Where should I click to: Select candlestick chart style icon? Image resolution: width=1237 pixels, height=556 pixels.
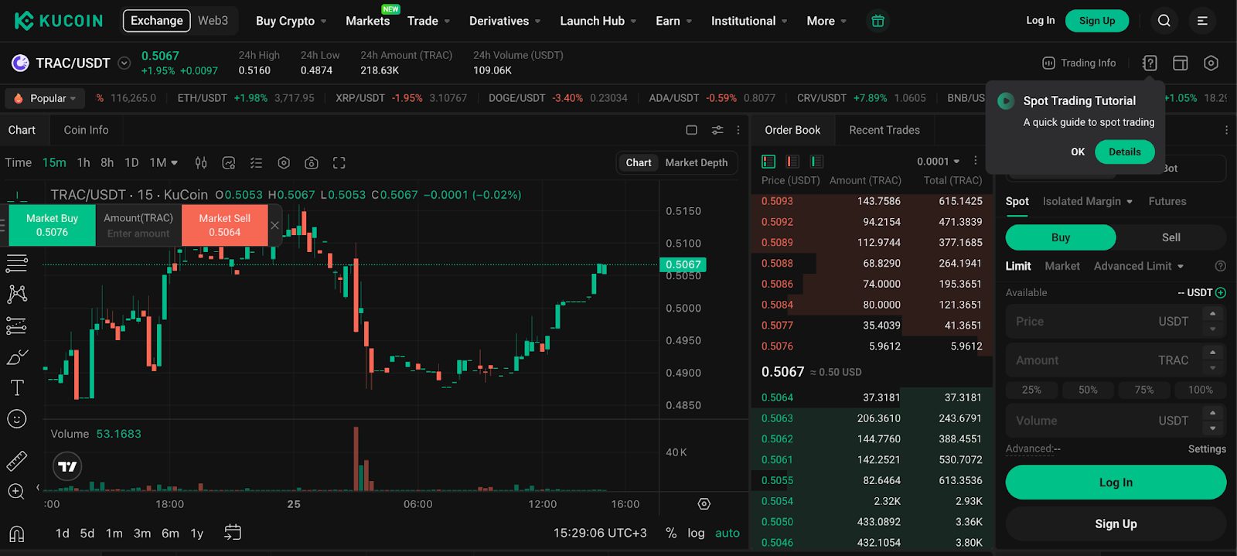tap(201, 162)
